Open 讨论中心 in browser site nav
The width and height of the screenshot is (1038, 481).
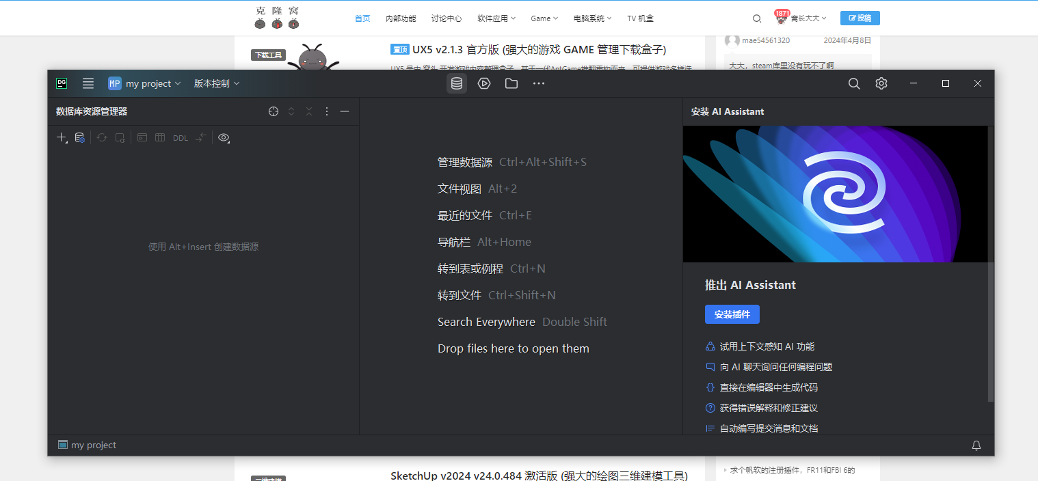(x=447, y=18)
